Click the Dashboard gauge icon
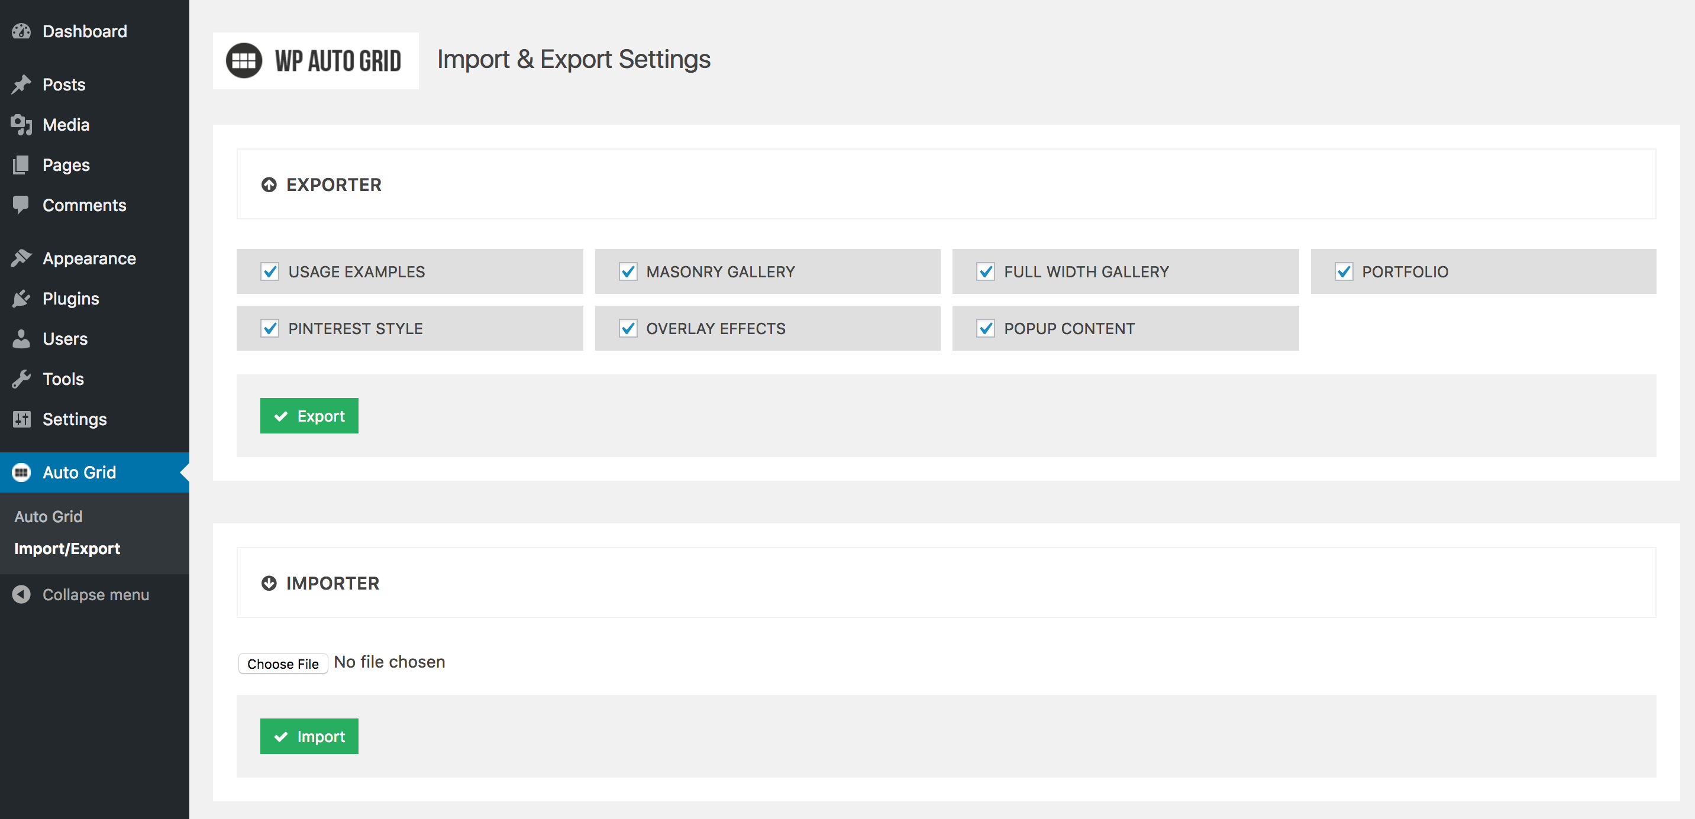1695x819 pixels. click(21, 31)
